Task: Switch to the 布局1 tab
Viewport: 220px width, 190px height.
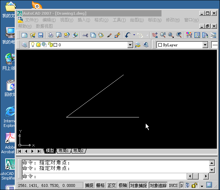Action: tap(63, 151)
